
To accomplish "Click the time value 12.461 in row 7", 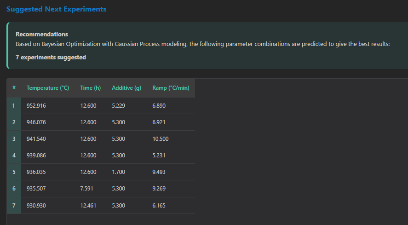I will coord(88,205).
